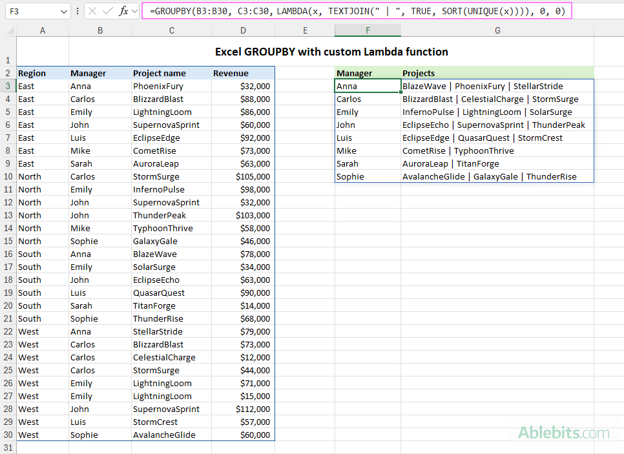Image resolution: width=624 pixels, height=454 pixels.
Task: Click the 'Revenue' header cell
Action: tap(243, 73)
